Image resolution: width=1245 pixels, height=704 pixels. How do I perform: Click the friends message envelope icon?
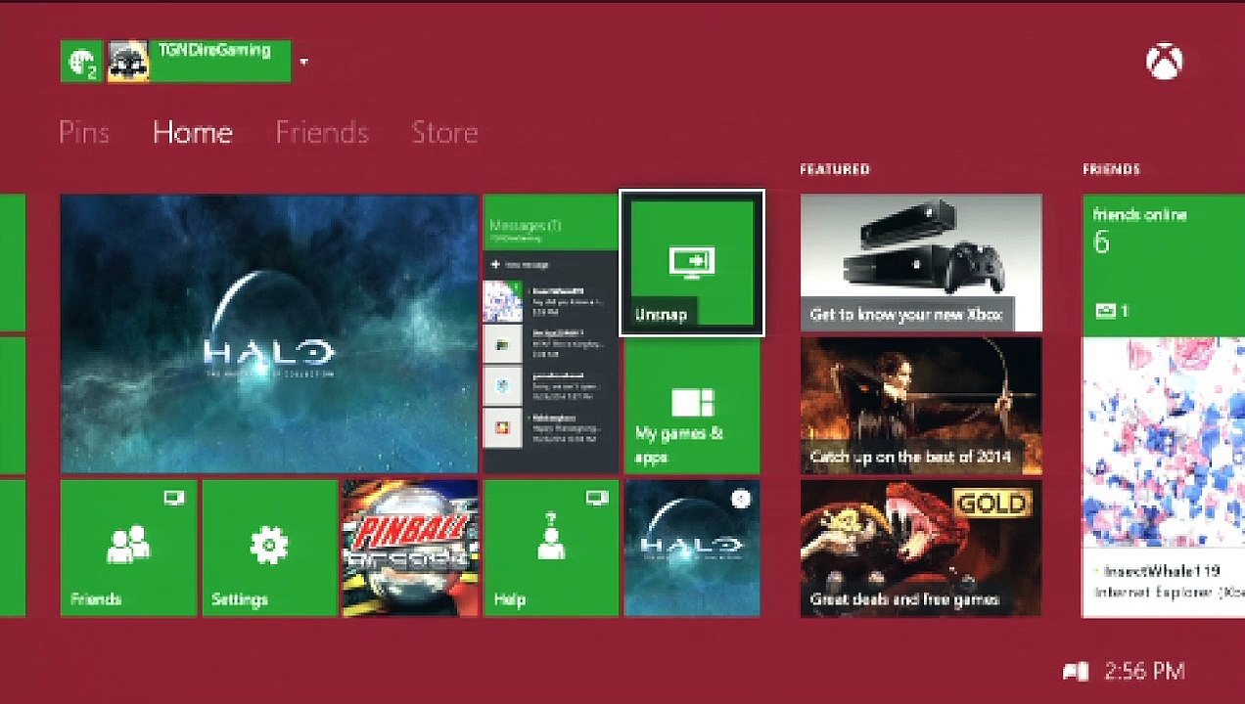[1105, 311]
